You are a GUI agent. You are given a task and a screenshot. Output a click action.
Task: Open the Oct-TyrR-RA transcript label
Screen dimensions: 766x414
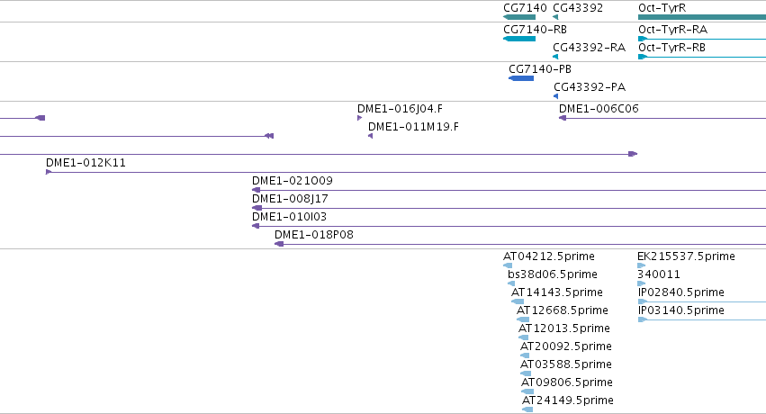coord(672,30)
